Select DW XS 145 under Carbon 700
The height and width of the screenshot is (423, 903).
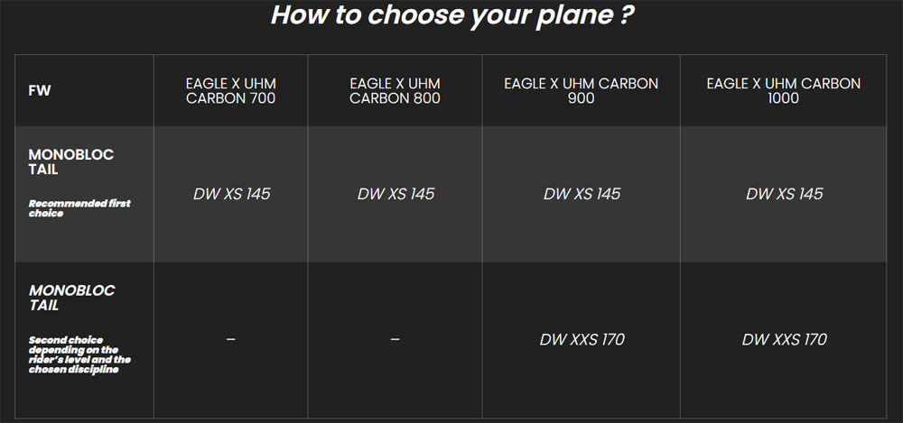(231, 194)
